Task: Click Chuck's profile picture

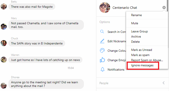Action: tap(4, 43)
